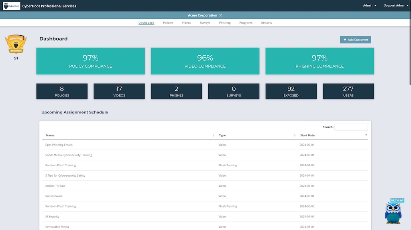Select the 2 Phishes tile
Viewport: 411px width, 230px height.
[177, 91]
